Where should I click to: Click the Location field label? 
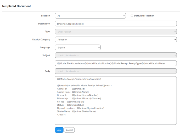(46, 16)
